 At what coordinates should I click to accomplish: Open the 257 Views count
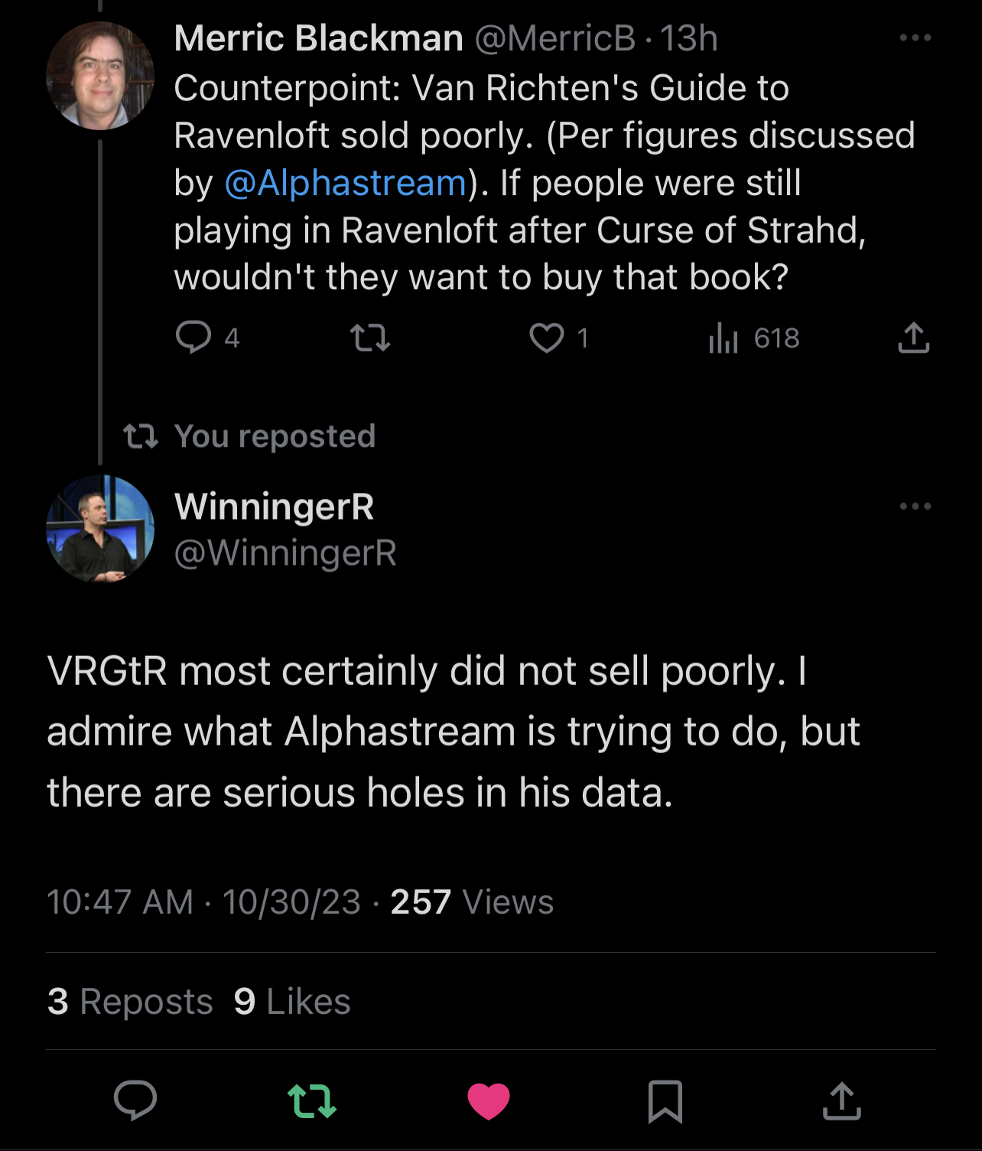click(x=472, y=902)
